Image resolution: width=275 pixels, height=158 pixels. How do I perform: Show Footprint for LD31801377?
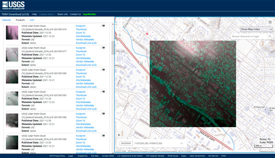tap(80, 48)
